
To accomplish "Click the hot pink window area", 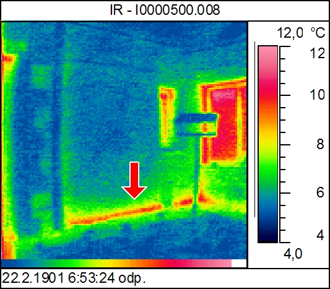I will [x=226, y=124].
